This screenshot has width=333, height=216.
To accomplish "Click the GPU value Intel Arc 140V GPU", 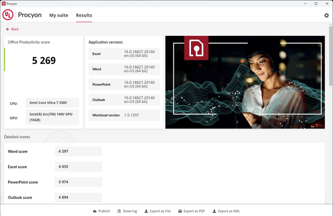I will point(52,117).
